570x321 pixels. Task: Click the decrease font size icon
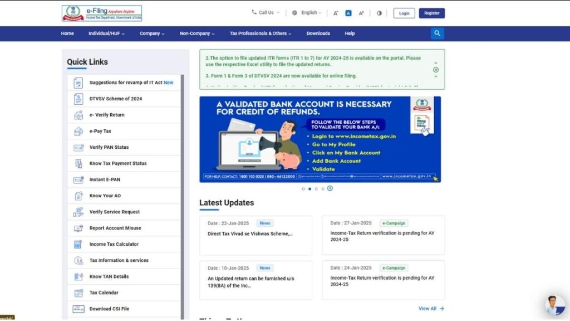[x=336, y=13]
